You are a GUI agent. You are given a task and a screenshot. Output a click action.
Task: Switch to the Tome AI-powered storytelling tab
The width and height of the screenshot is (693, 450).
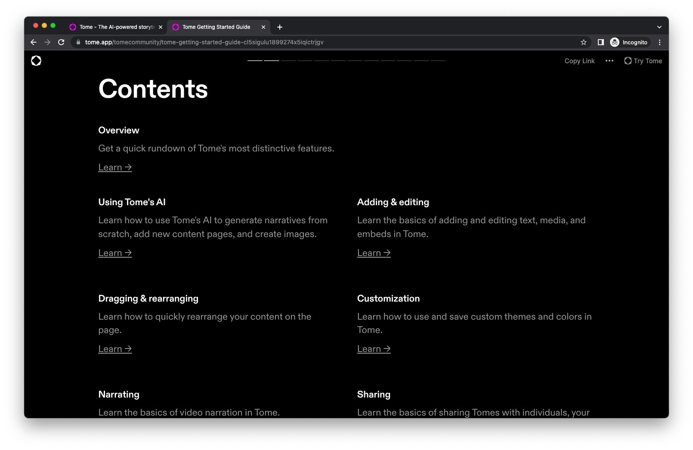tap(116, 27)
